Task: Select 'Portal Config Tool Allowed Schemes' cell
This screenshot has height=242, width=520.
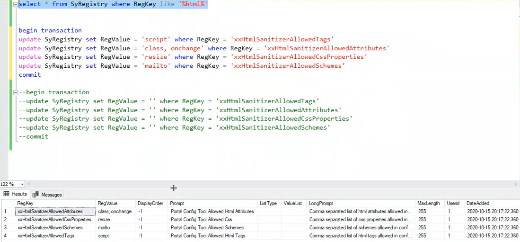Action: [213, 228]
